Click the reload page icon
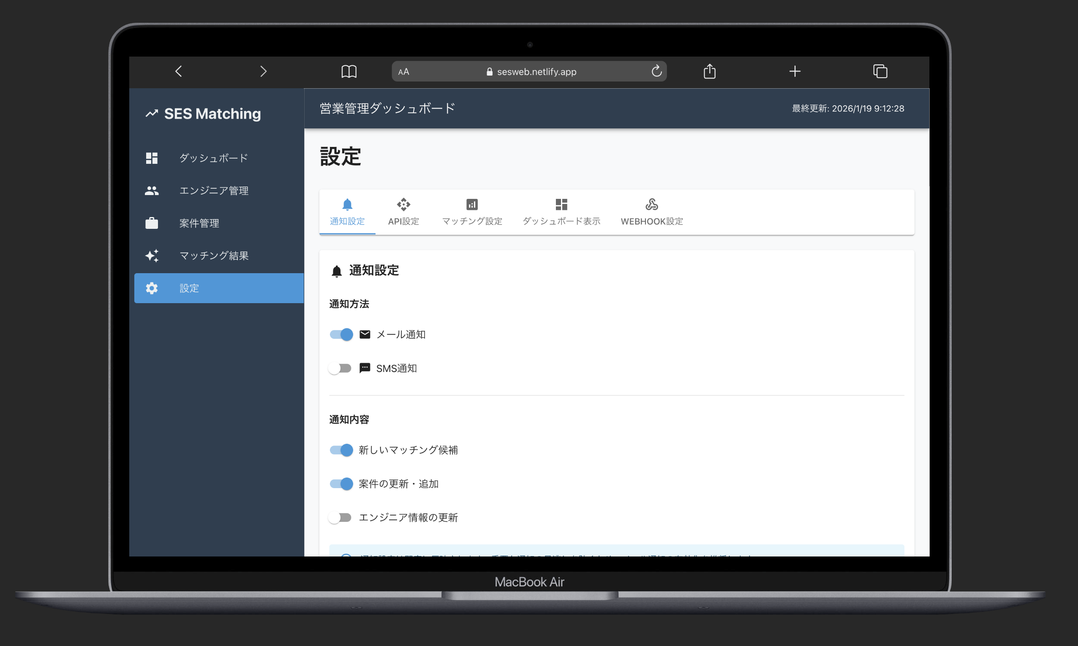 (x=656, y=71)
